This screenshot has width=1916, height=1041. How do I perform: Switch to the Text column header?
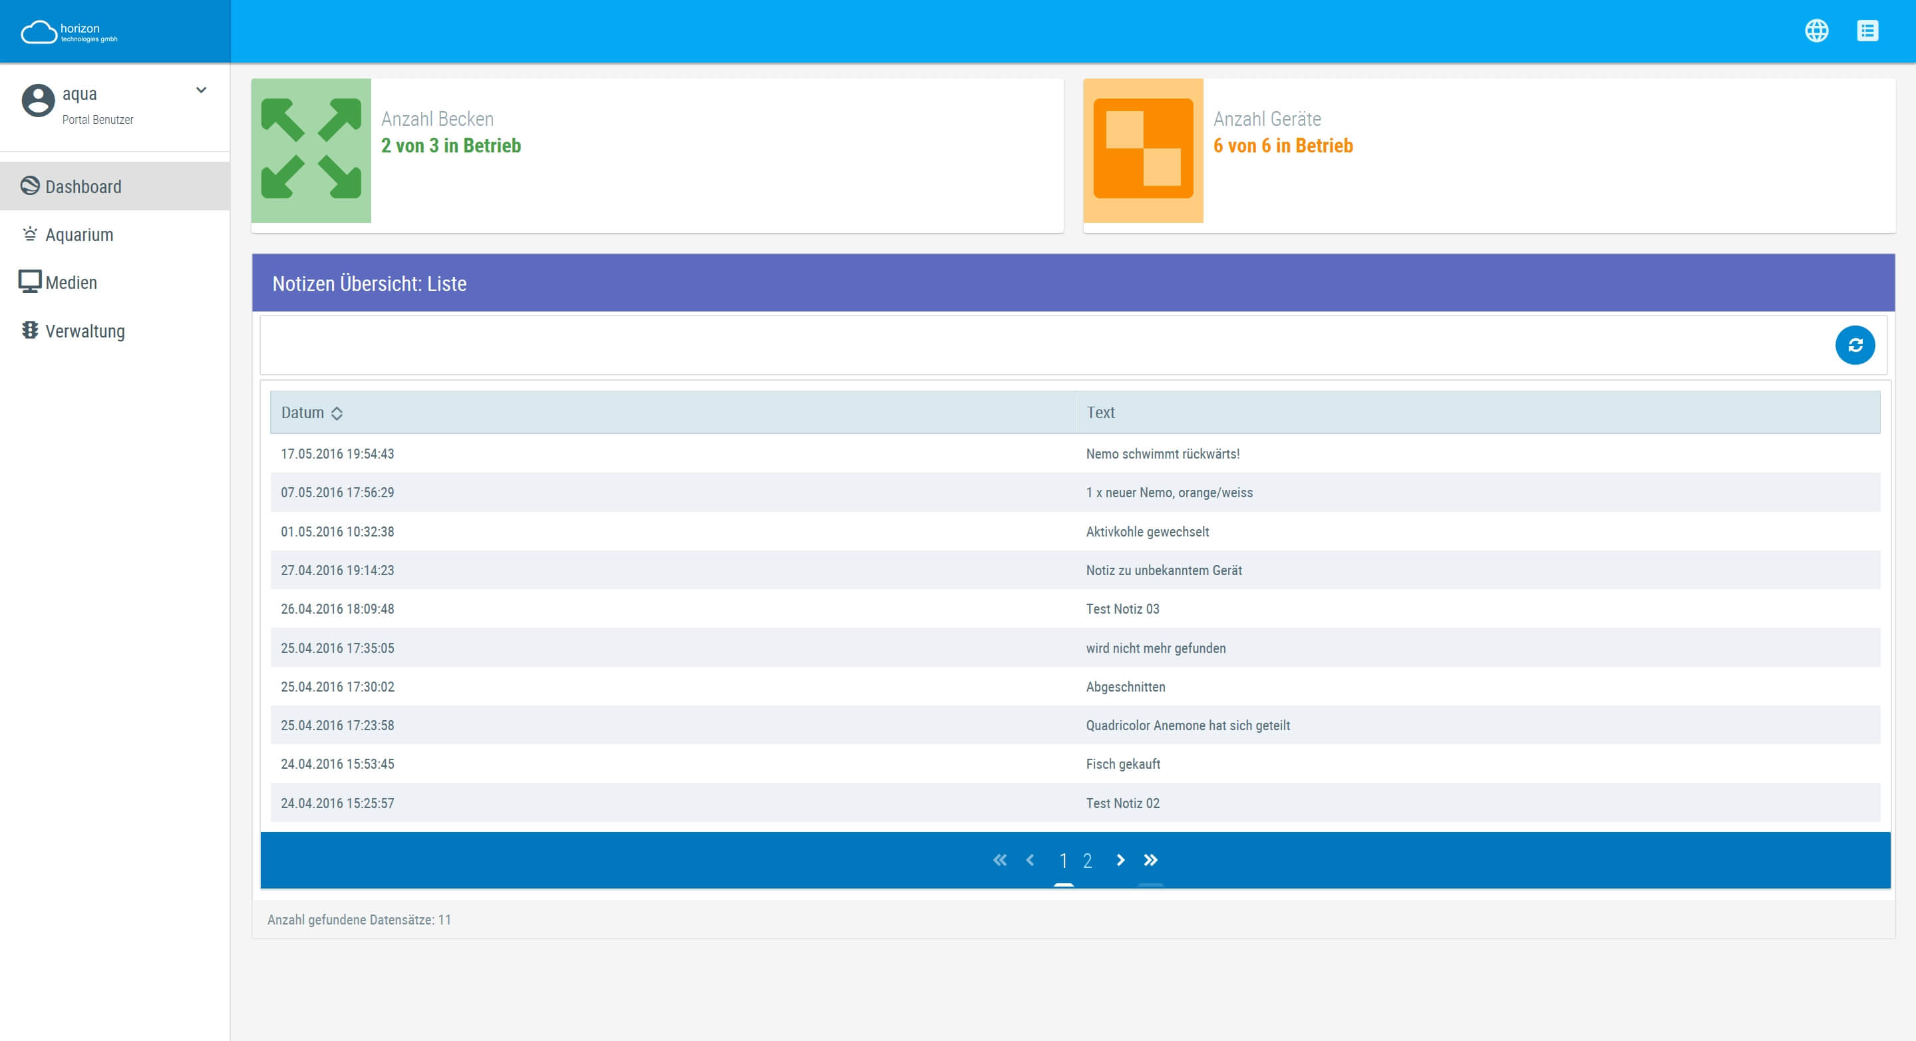[x=1100, y=412]
